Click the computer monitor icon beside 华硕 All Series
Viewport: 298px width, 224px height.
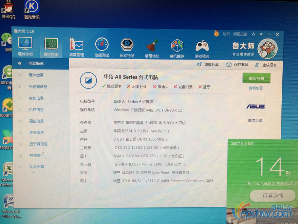(x=88, y=81)
